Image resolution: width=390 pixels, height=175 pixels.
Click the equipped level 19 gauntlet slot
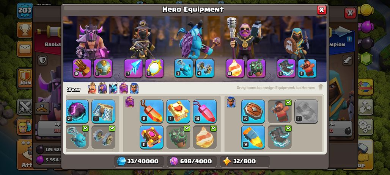click(x=82, y=68)
